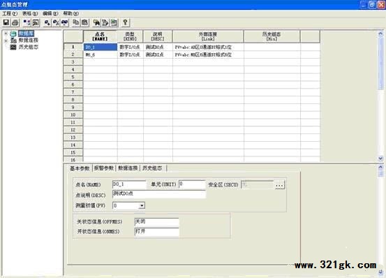
Task: Select the M6_6 cell in row 2
Action: (101, 54)
